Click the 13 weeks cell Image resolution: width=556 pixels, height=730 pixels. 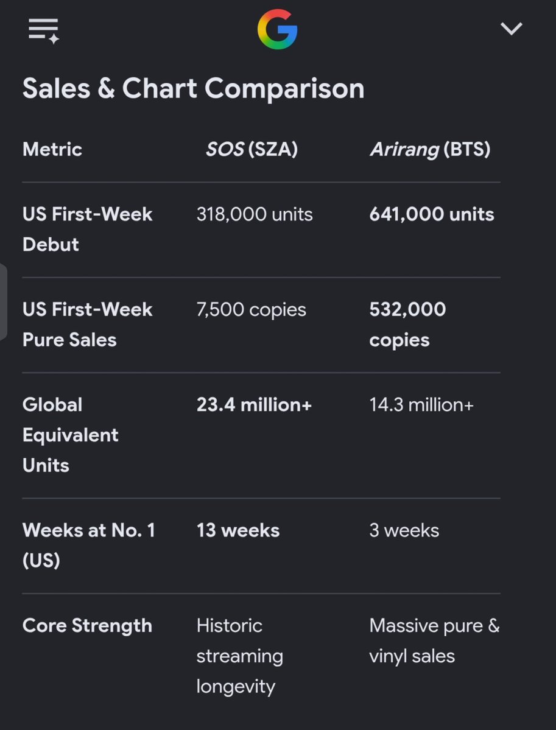pyautogui.click(x=238, y=530)
